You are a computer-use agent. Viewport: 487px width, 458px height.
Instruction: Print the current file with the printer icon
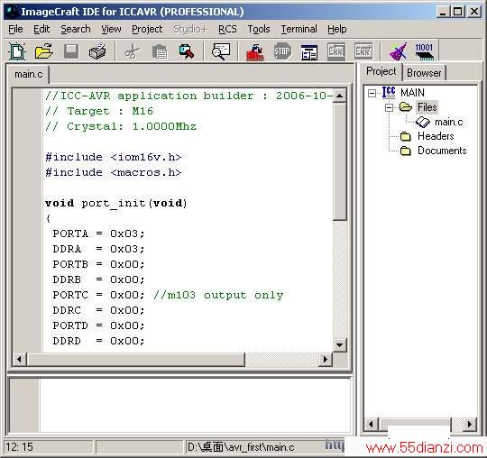click(x=97, y=51)
